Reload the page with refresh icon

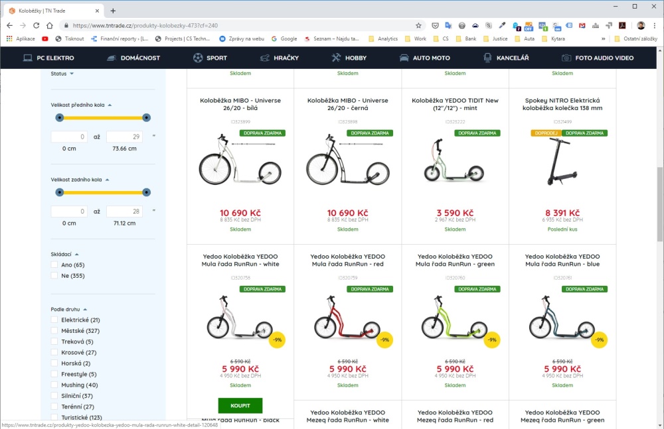(36, 25)
